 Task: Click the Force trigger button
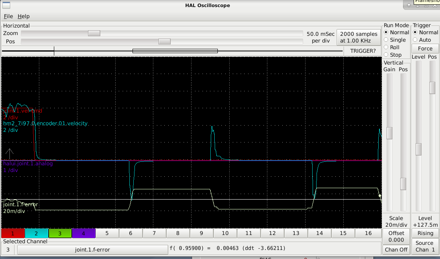click(425, 48)
